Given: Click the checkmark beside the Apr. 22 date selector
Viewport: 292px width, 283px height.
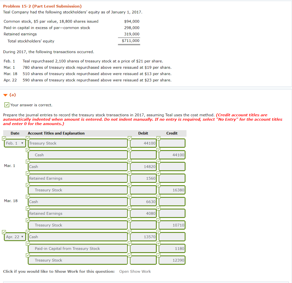Looking at the screenshot, I should (4, 232).
